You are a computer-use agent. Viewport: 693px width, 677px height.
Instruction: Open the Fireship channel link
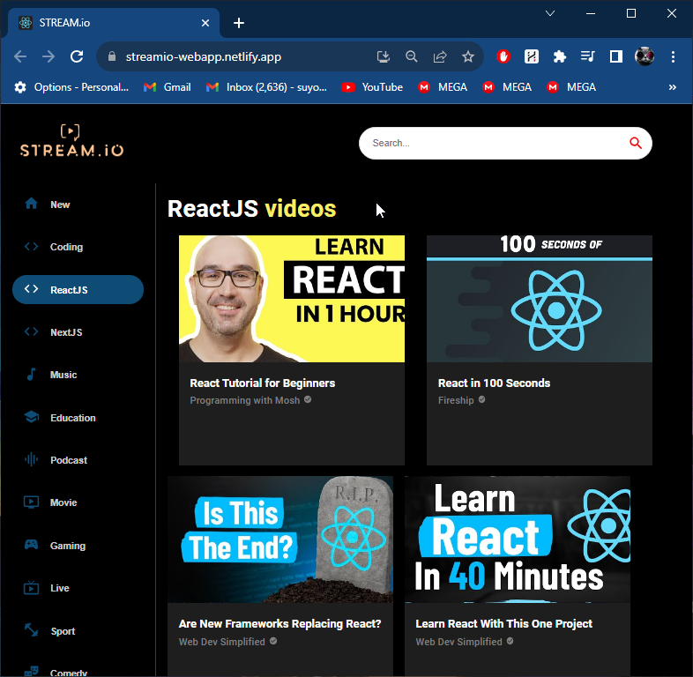456,400
